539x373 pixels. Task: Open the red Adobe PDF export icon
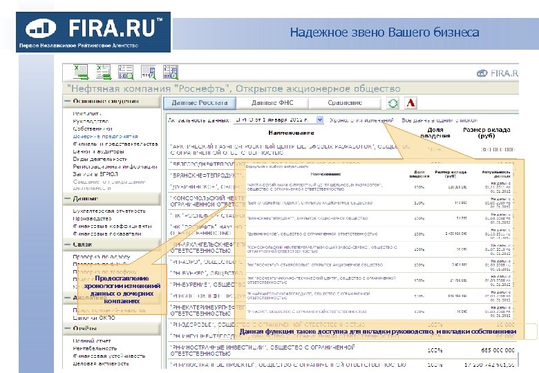(x=410, y=103)
